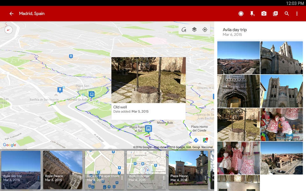Screen dimensions: 306x191
Task: Add a pin using the pin-plus icon
Action: coord(252,13)
